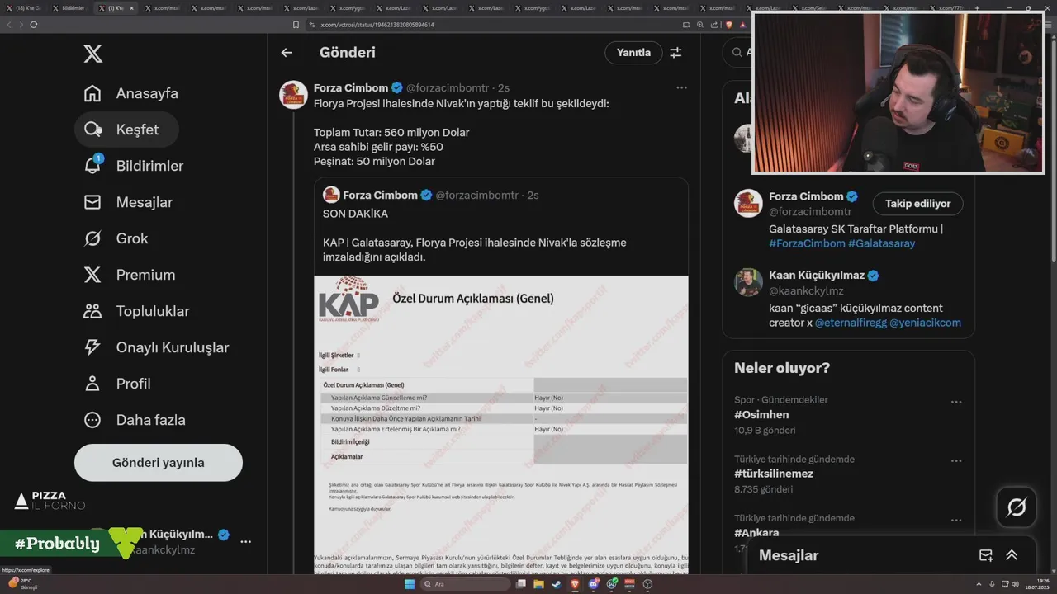This screenshot has width=1057, height=594.
Task: Click the address bar URL
Action: coord(377,25)
